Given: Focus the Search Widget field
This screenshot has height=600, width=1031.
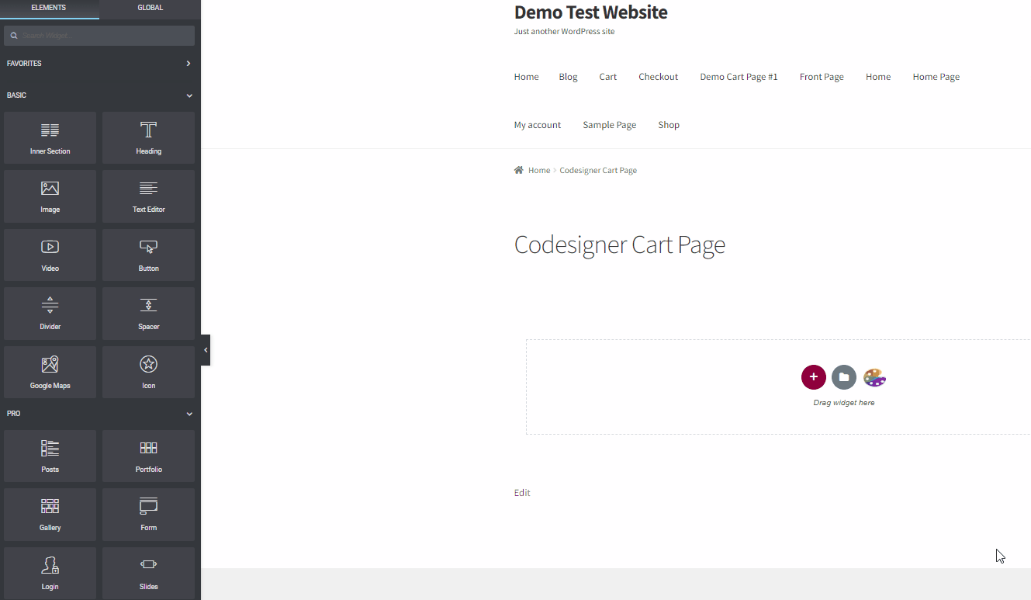Looking at the screenshot, I should click(99, 36).
